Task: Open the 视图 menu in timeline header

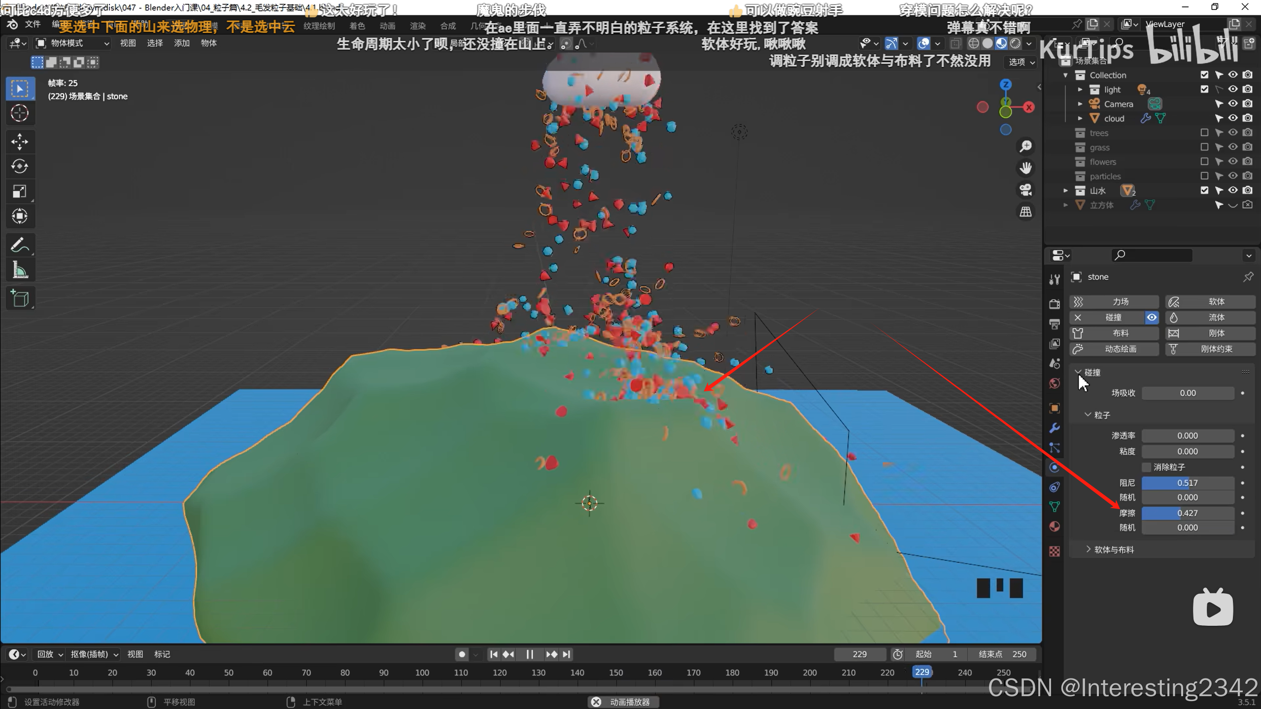Action: click(135, 654)
